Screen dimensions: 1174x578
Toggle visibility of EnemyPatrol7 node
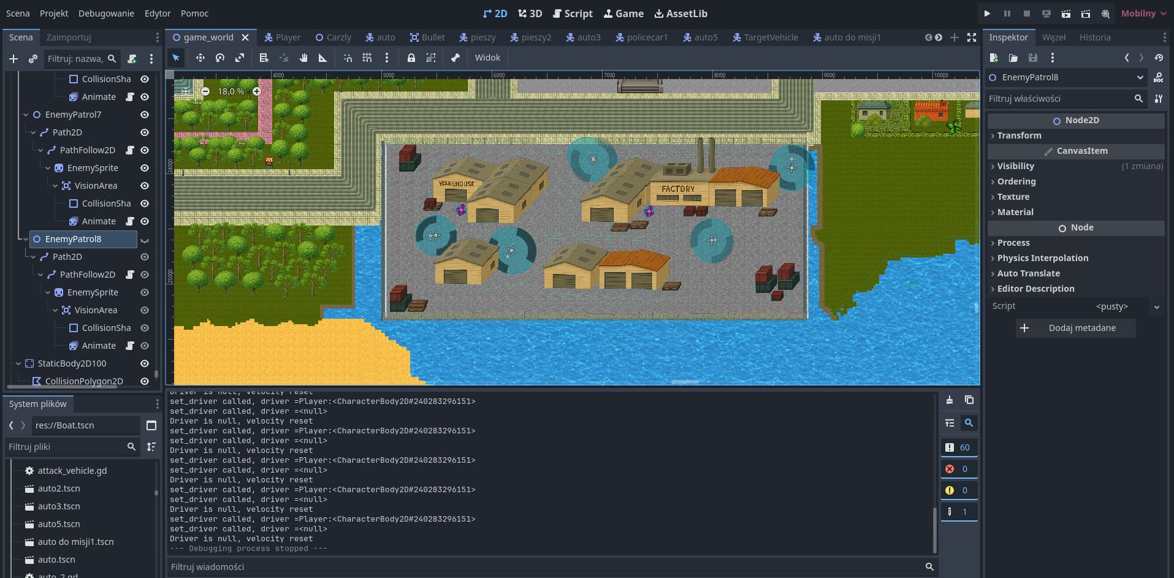click(145, 115)
